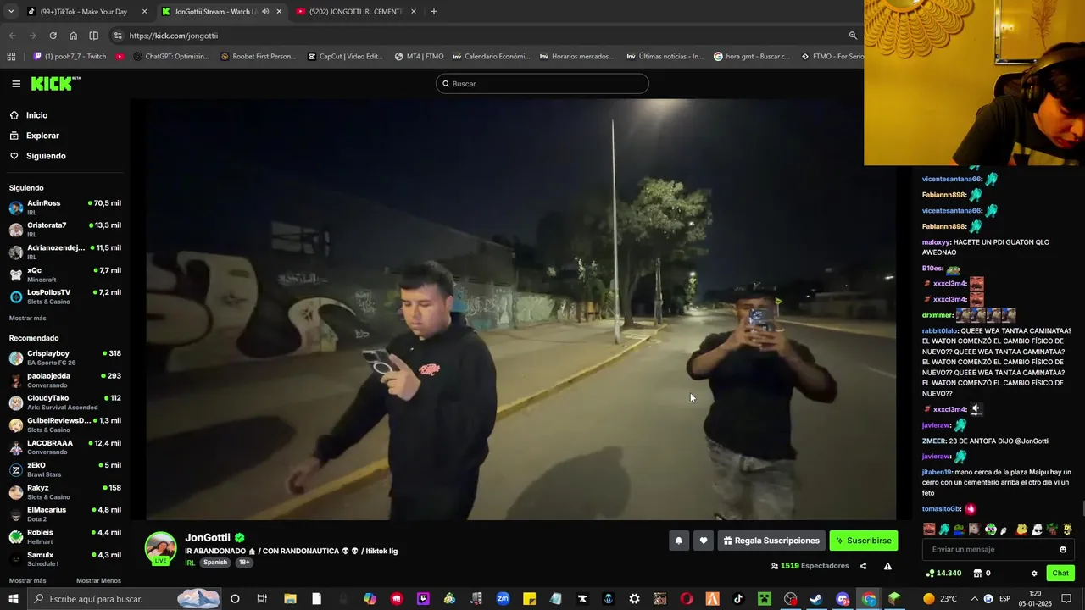Open TikTok app in the taskbar
1085x610 pixels.
pyautogui.click(x=738, y=599)
